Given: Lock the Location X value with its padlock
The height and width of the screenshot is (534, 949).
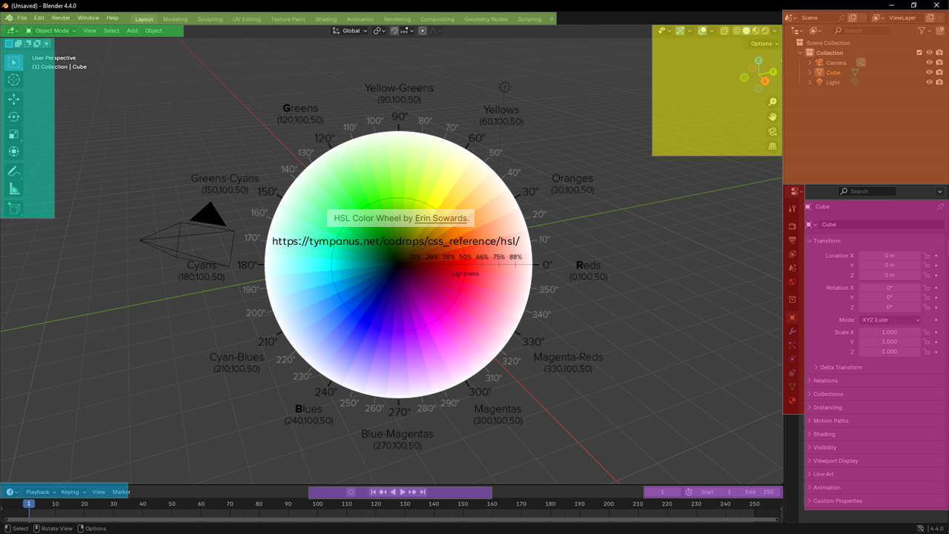Looking at the screenshot, I should point(926,255).
